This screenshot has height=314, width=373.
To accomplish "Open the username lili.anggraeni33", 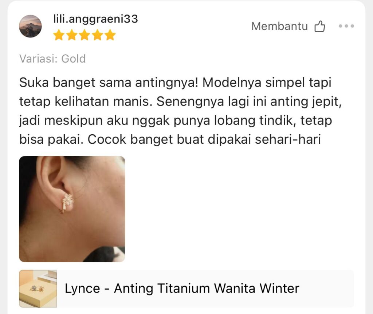I will point(95,19).
